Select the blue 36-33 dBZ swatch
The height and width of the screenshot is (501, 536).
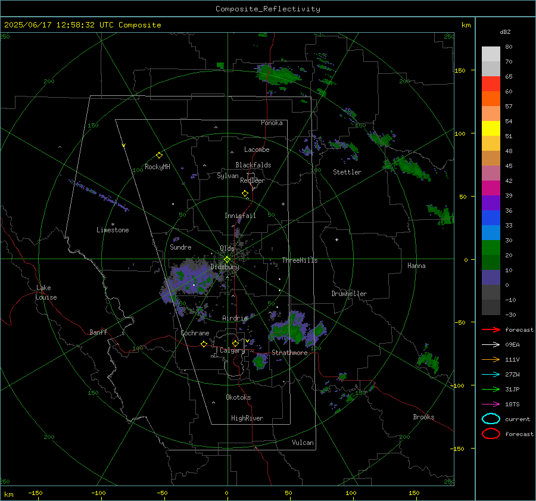[491, 218]
